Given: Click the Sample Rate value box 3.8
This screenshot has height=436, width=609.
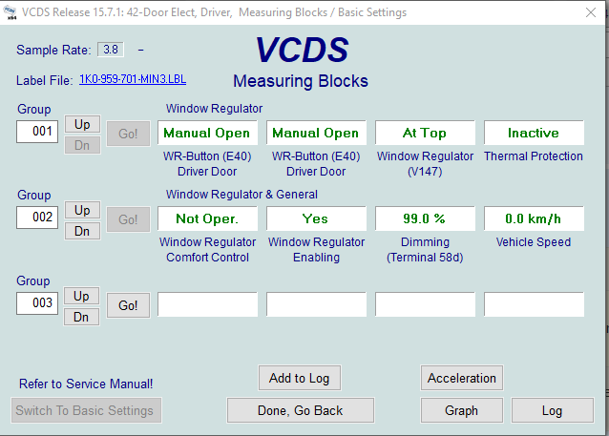Looking at the screenshot, I should 111,50.
